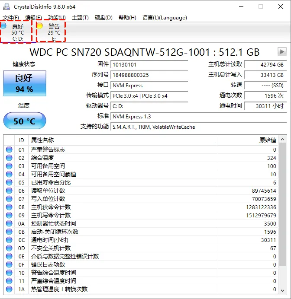Click status icon for 02 综合温度 row

coord(9,158)
